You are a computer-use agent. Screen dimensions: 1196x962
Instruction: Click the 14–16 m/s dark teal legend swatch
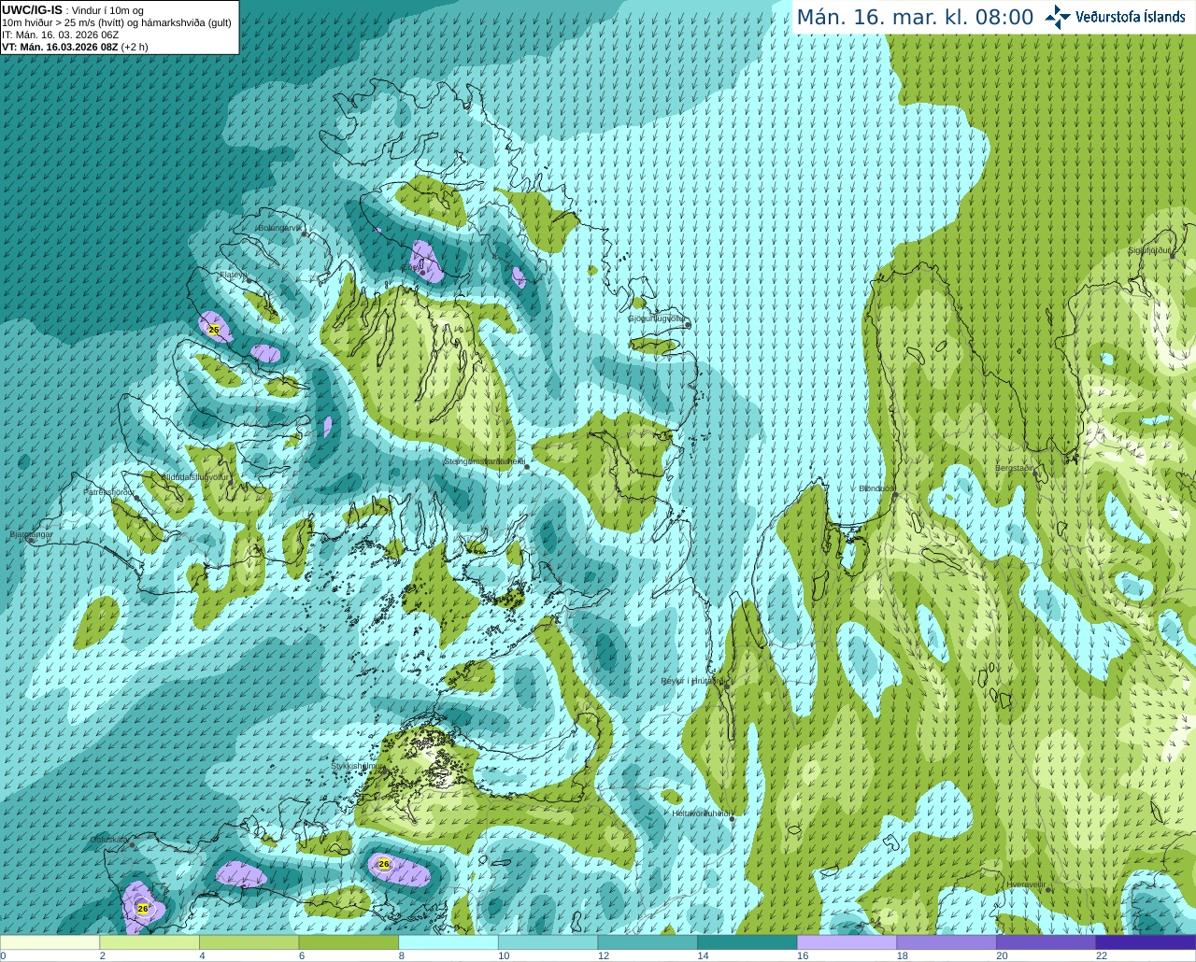pos(747,942)
